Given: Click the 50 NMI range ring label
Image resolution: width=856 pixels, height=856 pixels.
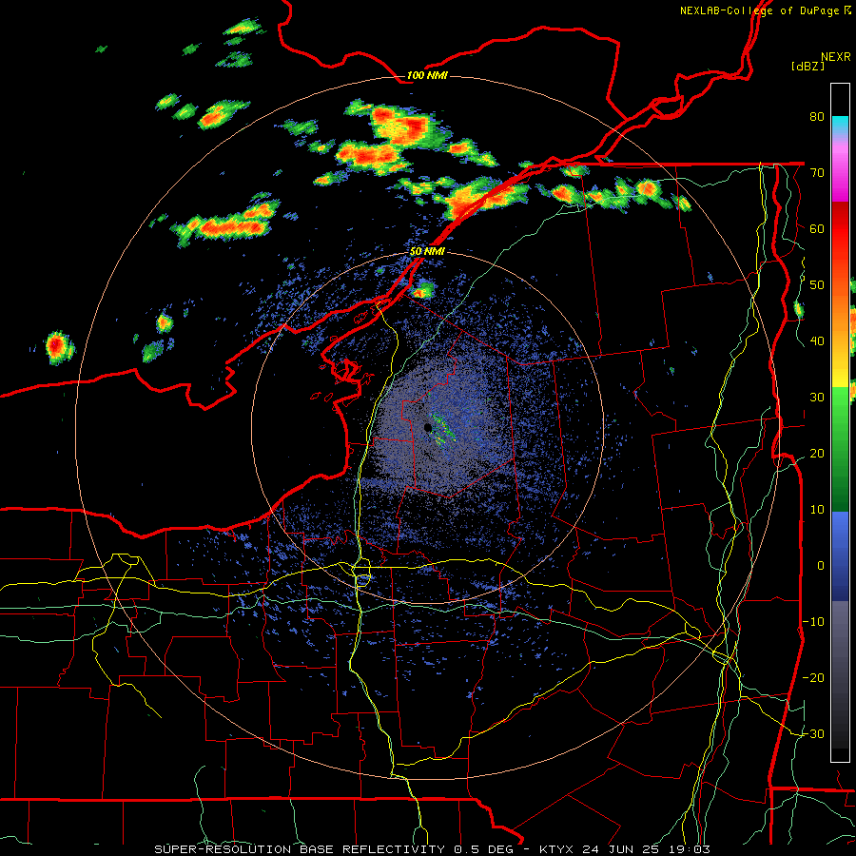Looking at the screenshot, I should click(x=427, y=252).
